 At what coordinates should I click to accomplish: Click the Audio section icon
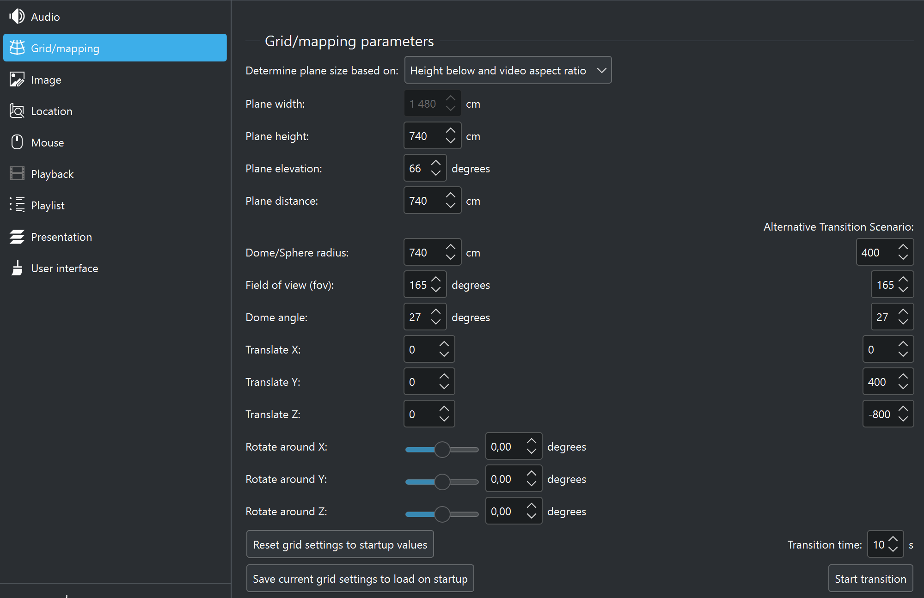click(x=18, y=17)
